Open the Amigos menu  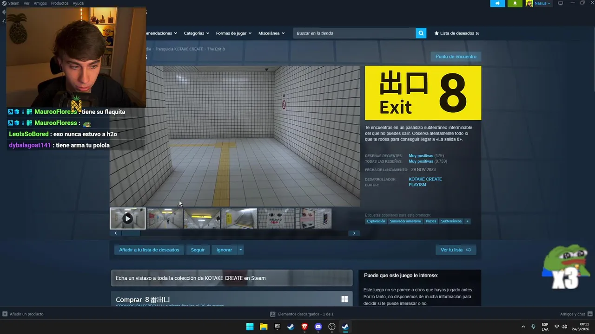(x=40, y=3)
